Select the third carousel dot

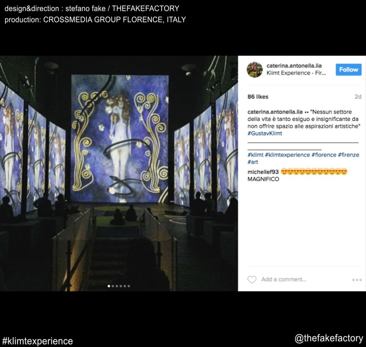[117, 286]
